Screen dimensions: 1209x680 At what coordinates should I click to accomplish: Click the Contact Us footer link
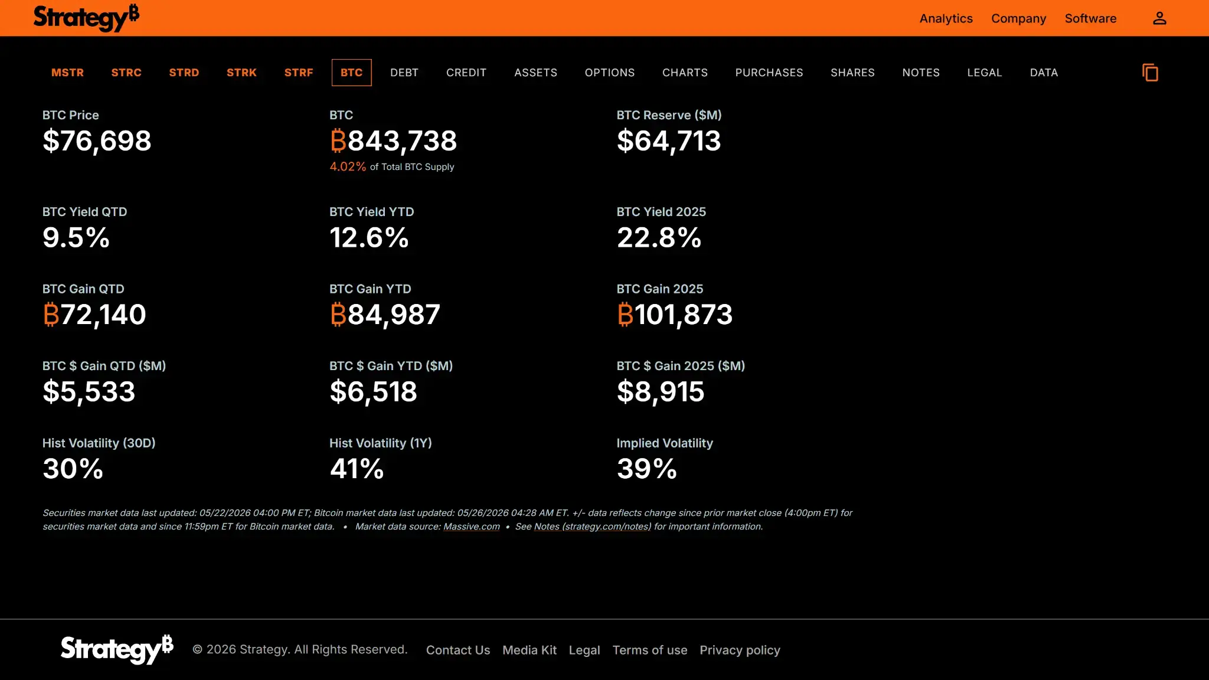click(x=458, y=650)
